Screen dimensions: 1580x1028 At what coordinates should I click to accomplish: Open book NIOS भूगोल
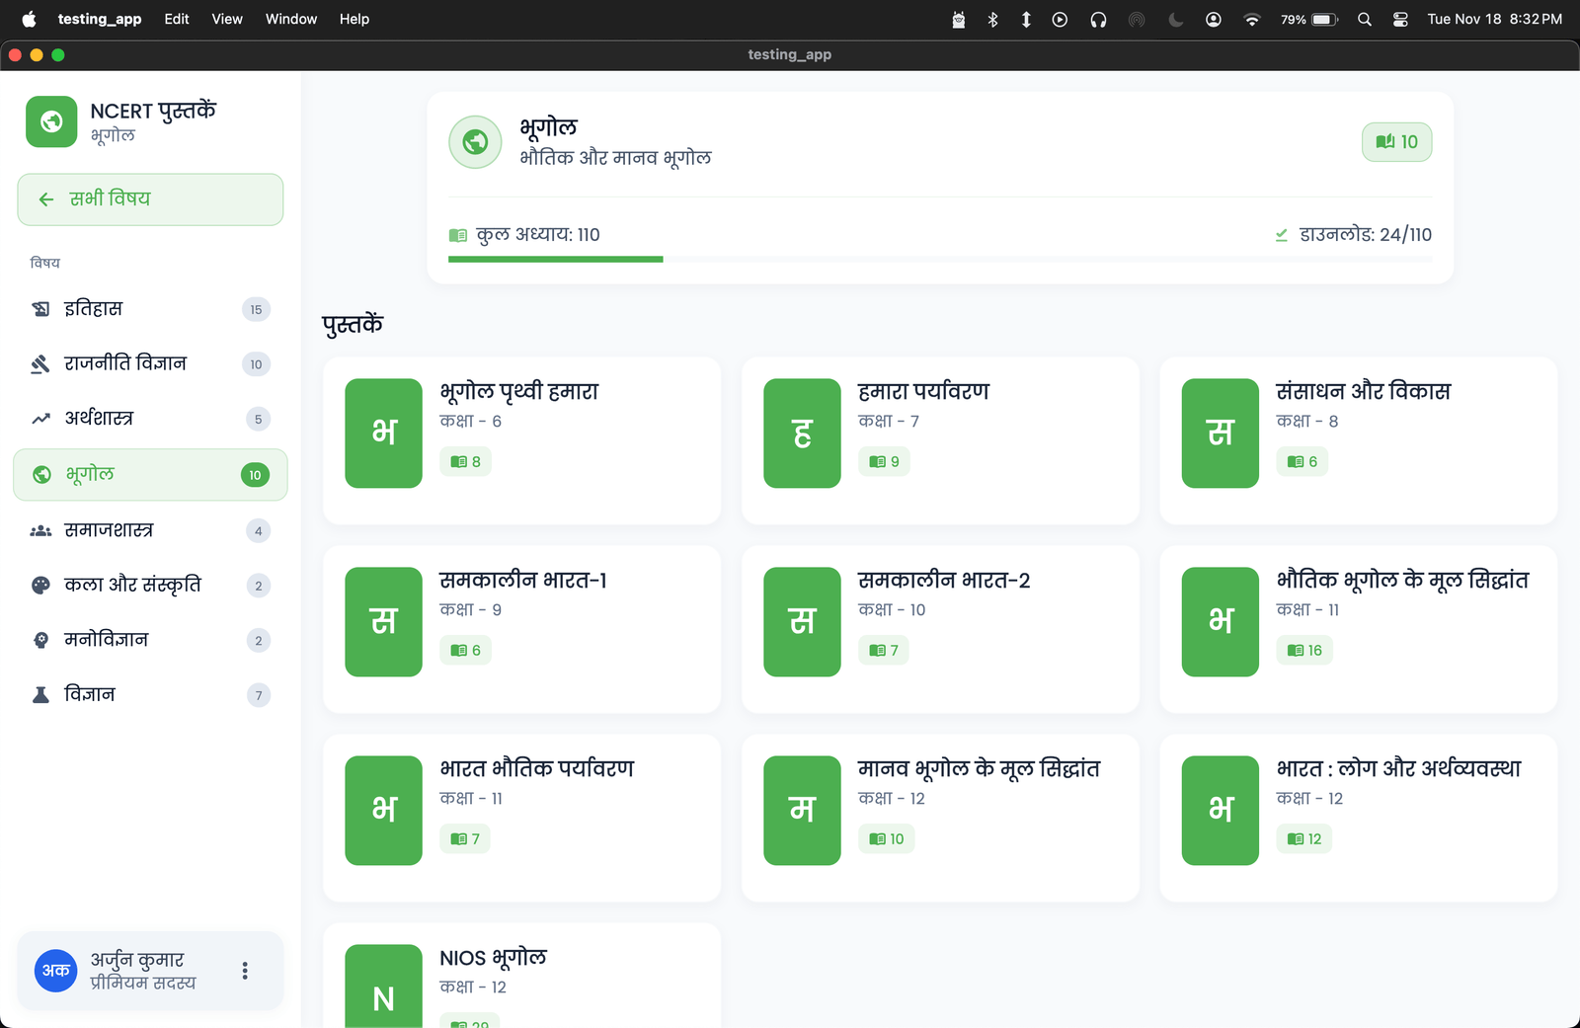(521, 976)
